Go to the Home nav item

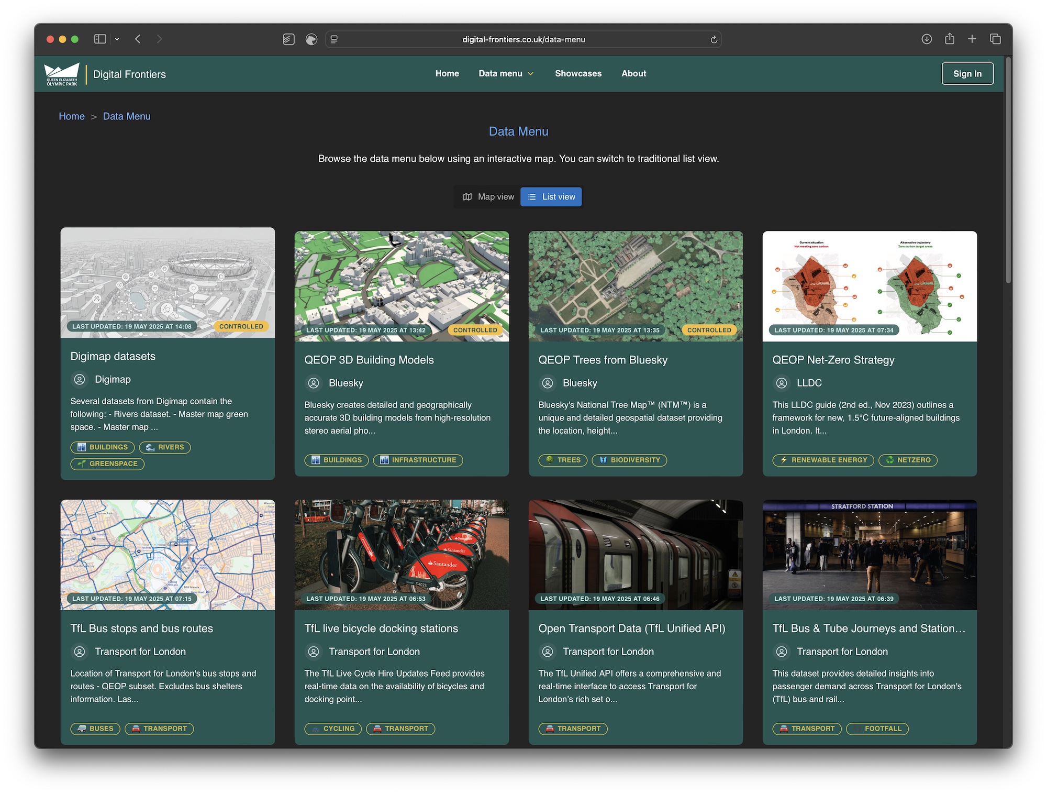click(x=447, y=74)
